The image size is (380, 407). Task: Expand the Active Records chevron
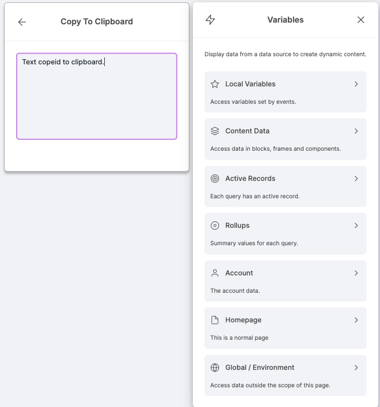click(x=356, y=179)
